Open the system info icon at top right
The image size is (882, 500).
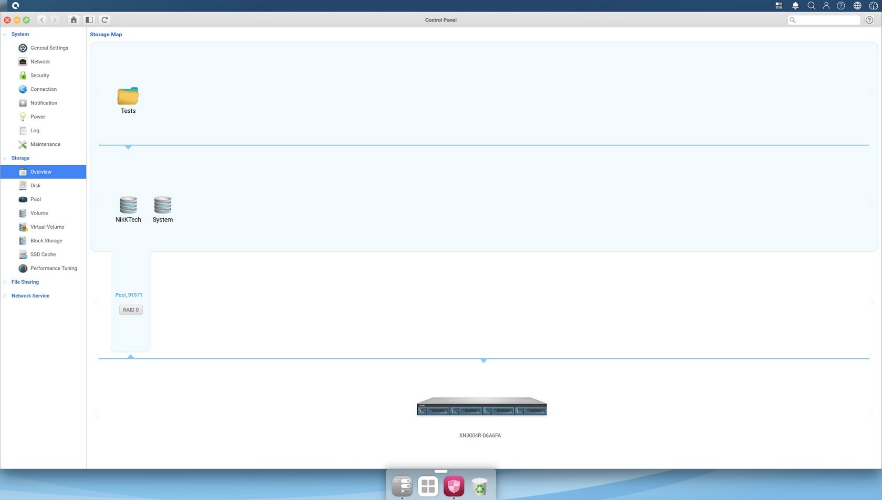click(x=874, y=6)
